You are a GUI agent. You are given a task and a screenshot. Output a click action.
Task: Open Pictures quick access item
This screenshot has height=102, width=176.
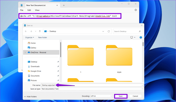click(32, 80)
